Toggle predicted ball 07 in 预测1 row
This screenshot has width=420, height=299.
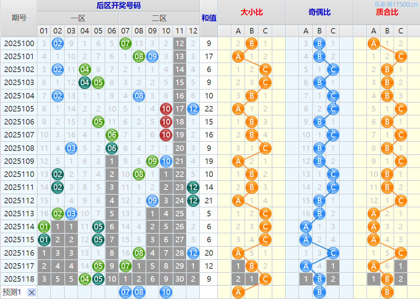pos(125,292)
